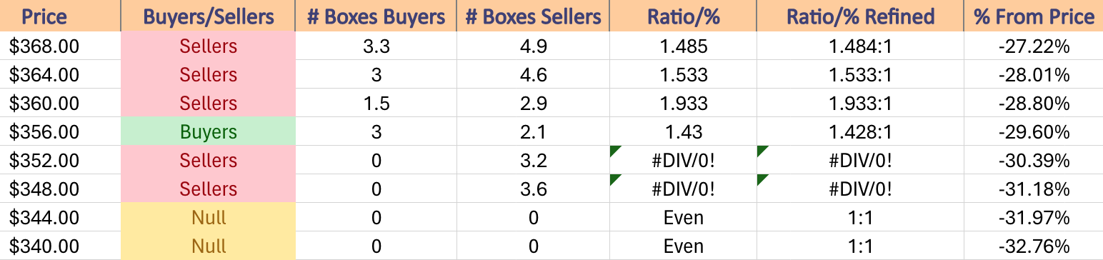Click the pink Sellers cell at $368.00
The height and width of the screenshot is (260, 1103).
(208, 46)
